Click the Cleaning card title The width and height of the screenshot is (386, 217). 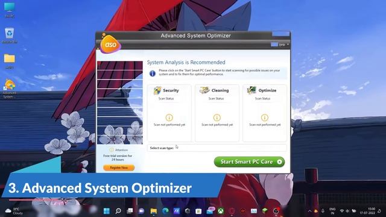tap(220, 90)
